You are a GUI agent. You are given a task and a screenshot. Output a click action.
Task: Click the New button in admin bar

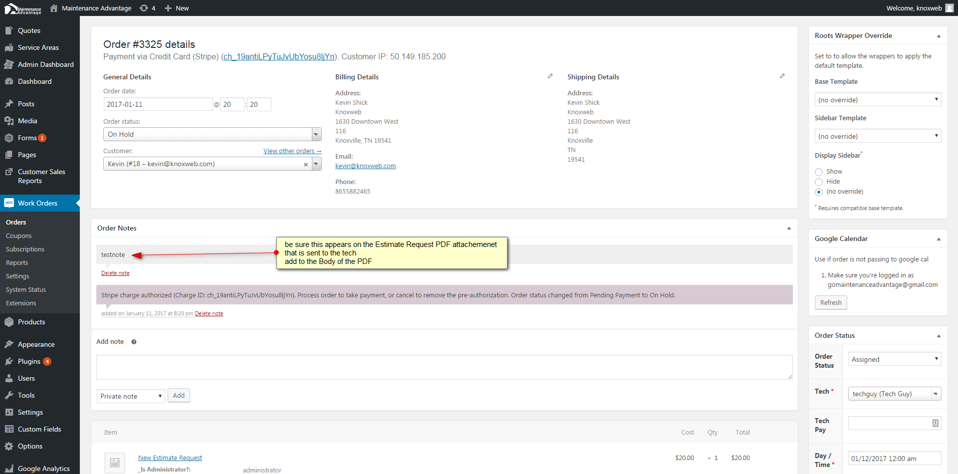[x=177, y=8]
